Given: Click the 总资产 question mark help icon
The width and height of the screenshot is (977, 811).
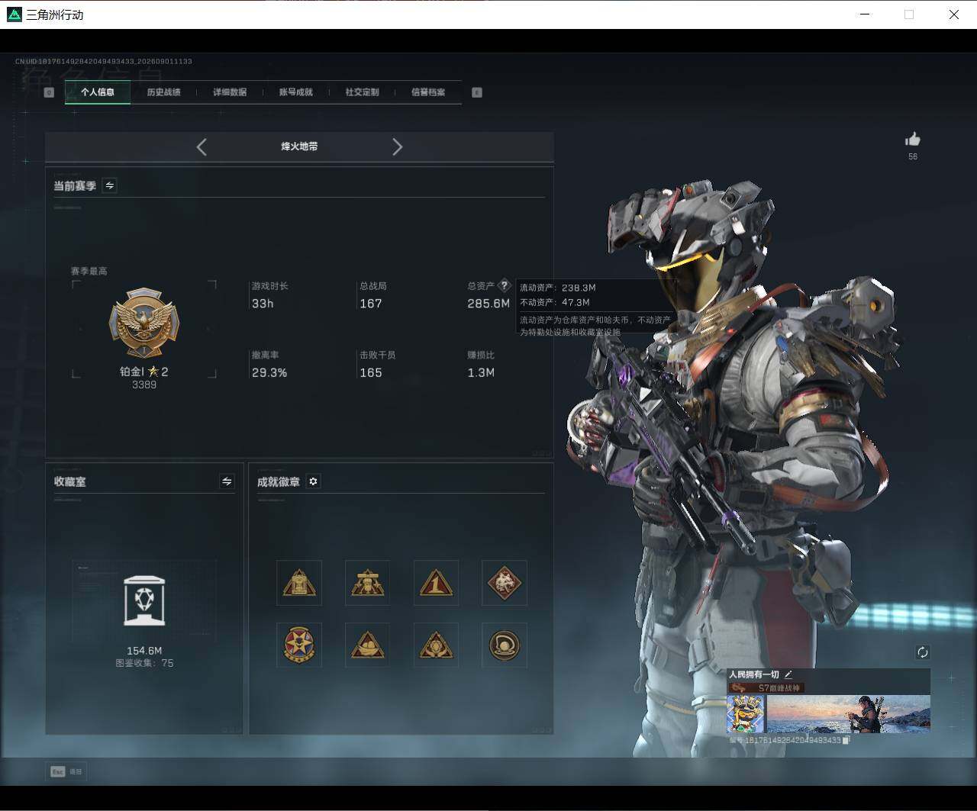Looking at the screenshot, I should point(504,285).
